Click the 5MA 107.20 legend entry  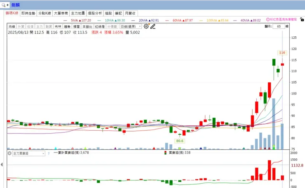81,20
